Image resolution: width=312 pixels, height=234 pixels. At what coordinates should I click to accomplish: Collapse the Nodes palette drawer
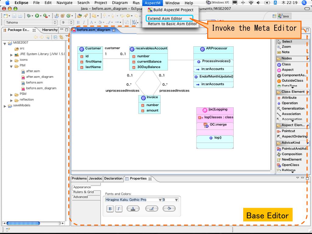pos(292,58)
